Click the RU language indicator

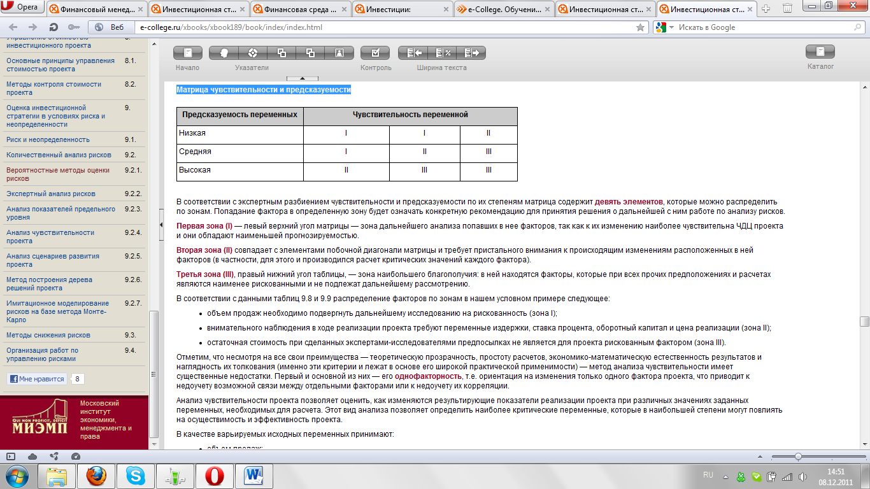pos(708,476)
